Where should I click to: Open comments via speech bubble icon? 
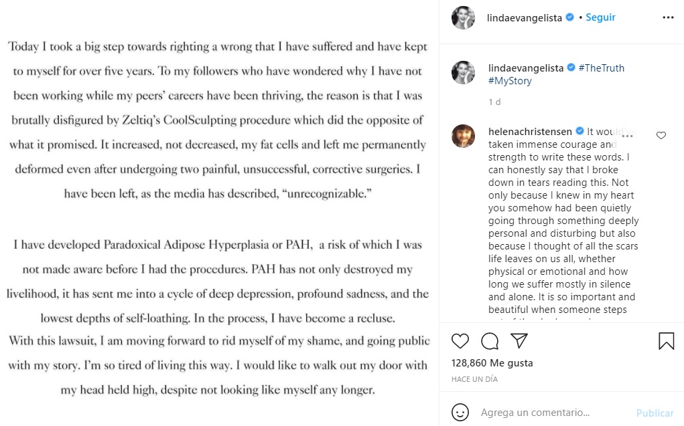pyautogui.click(x=490, y=341)
